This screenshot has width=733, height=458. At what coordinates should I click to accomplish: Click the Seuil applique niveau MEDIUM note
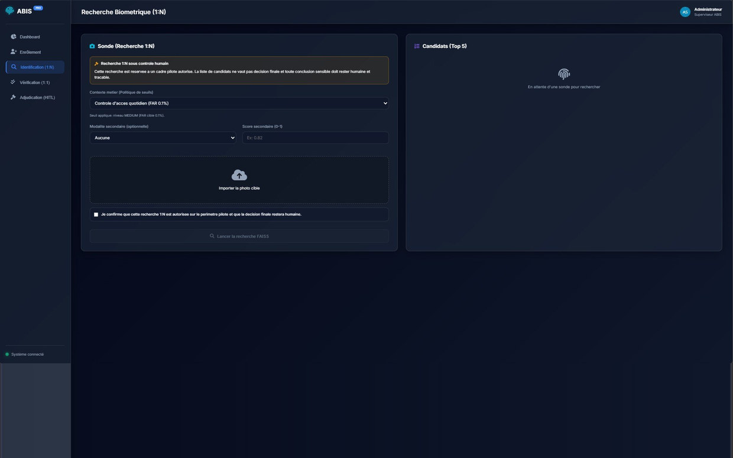(127, 116)
